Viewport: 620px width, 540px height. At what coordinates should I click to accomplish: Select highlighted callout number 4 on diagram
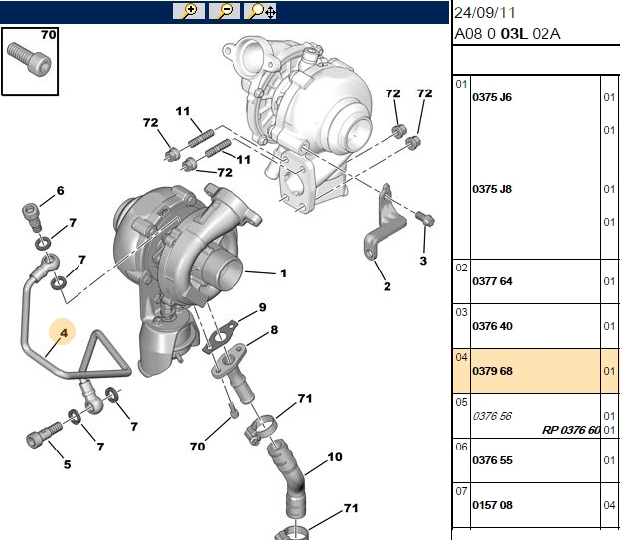64,333
